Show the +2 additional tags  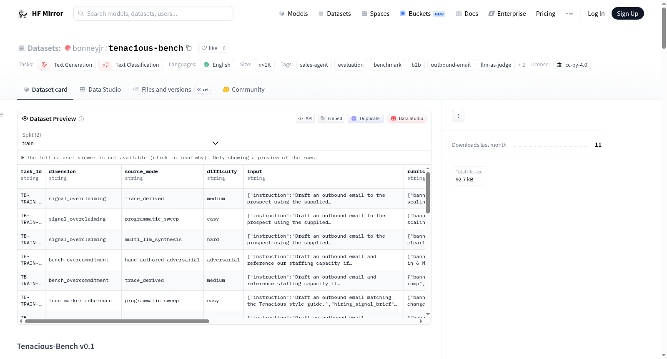(522, 65)
